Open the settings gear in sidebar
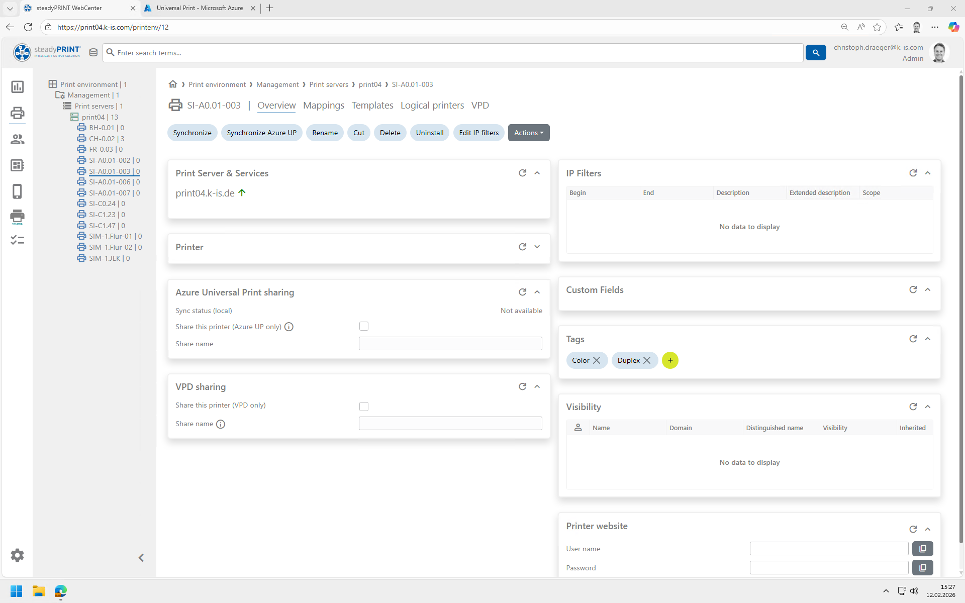The width and height of the screenshot is (965, 603). 17,555
